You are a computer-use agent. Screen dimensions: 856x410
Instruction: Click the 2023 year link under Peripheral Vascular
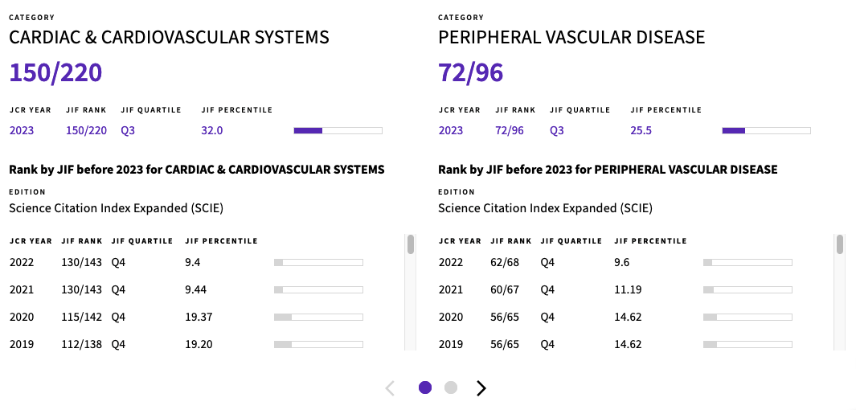451,130
